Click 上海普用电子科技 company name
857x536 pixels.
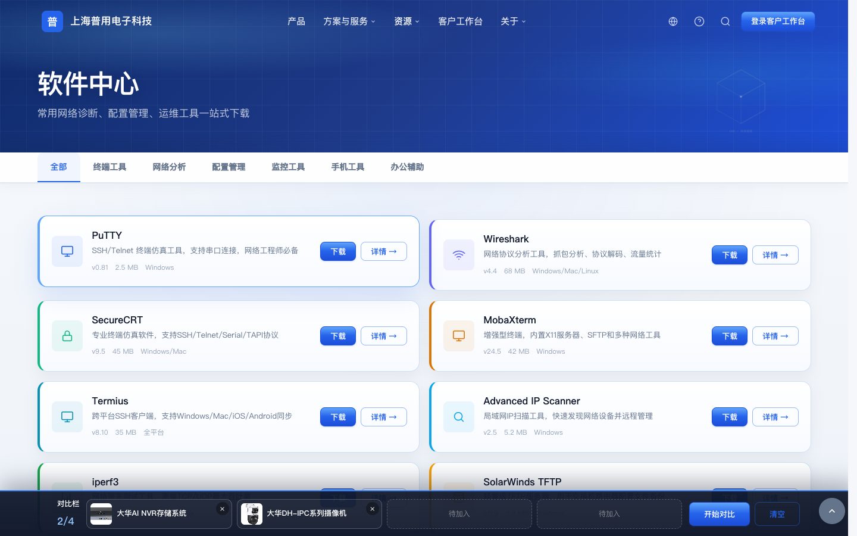pyautogui.click(x=111, y=21)
